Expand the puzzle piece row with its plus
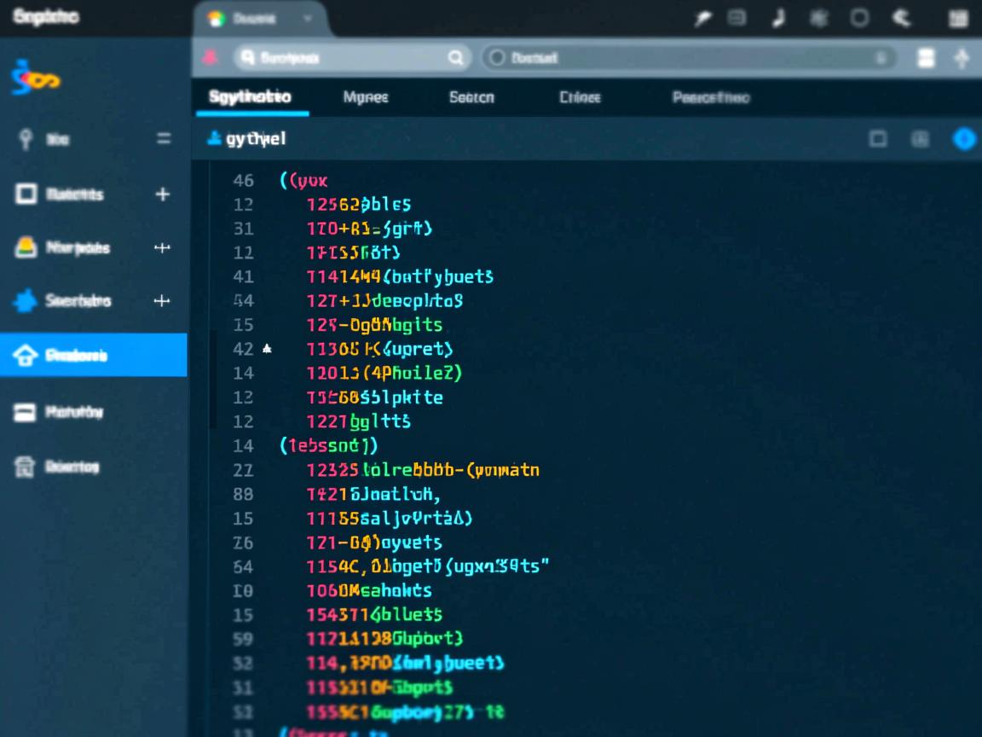 pyautogui.click(x=162, y=300)
